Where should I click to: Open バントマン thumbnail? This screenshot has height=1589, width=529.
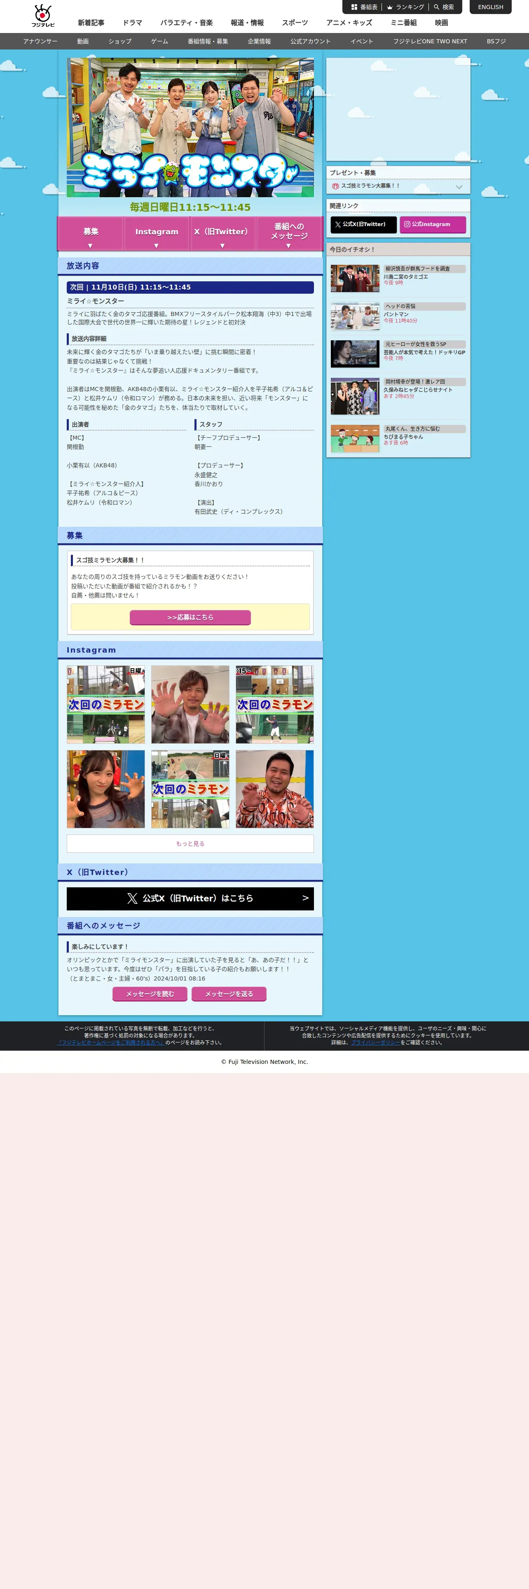[x=355, y=316]
